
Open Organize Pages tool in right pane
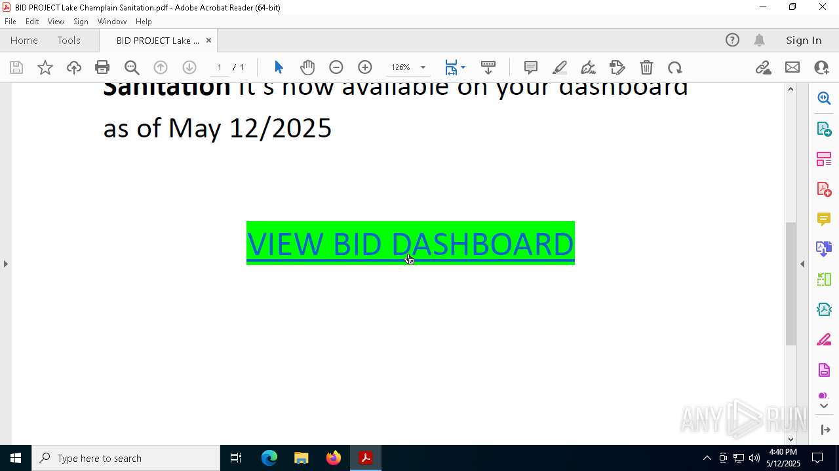(824, 159)
